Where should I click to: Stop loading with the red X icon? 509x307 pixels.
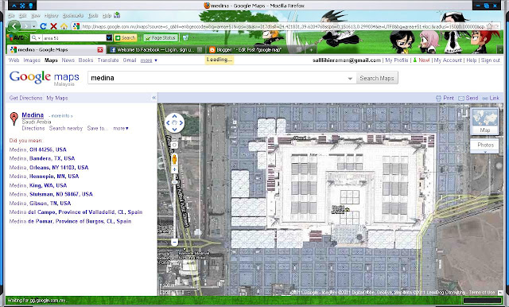(x=54, y=26)
